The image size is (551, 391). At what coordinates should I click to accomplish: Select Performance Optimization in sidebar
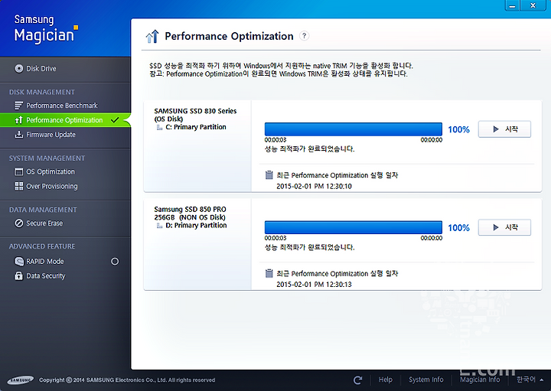65,120
